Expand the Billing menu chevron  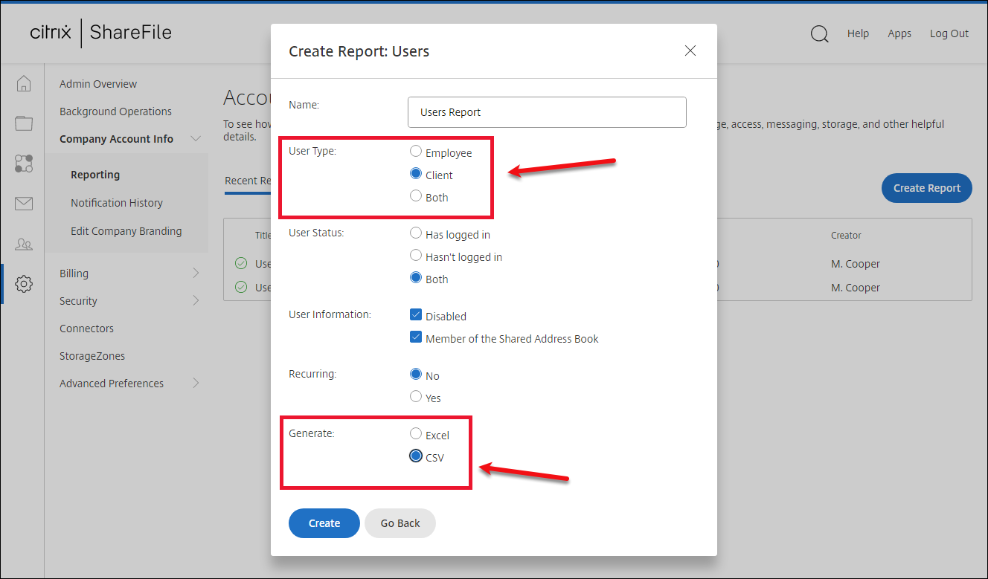point(196,274)
